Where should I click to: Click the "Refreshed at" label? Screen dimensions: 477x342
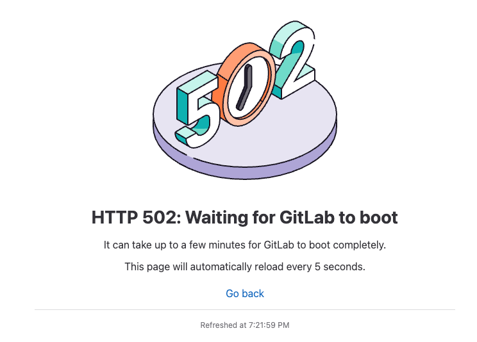click(220, 325)
